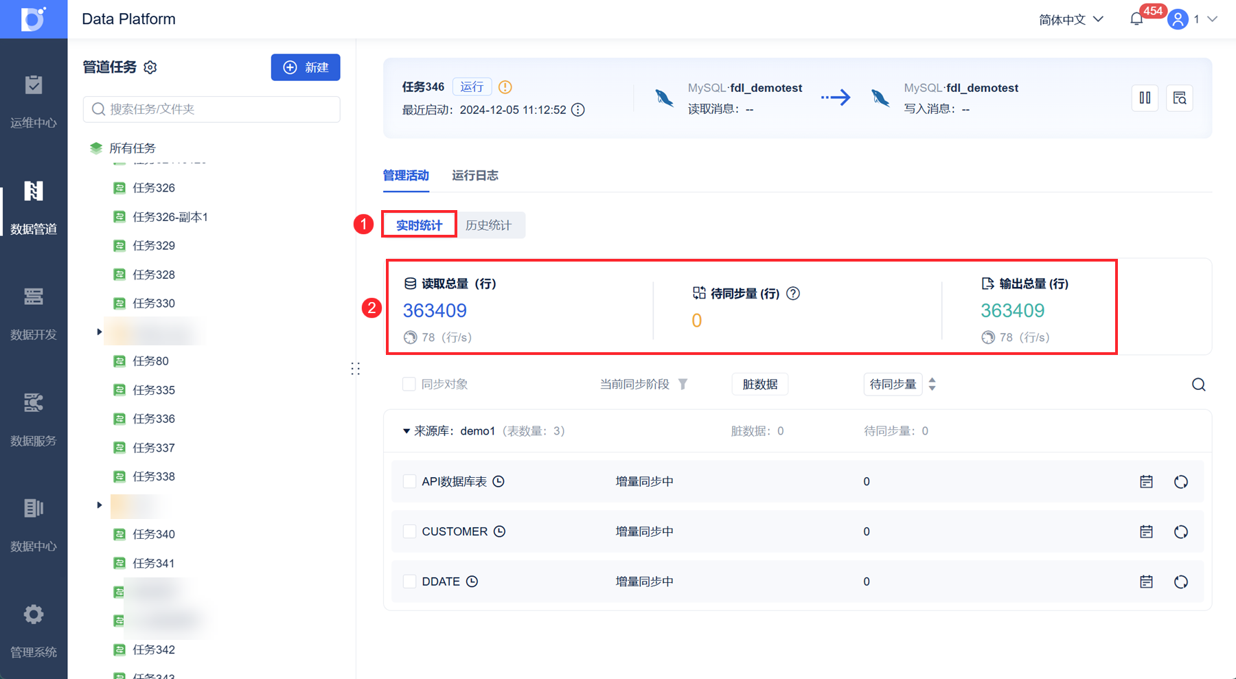Click the orange warning icon beside 运行
Image resolution: width=1236 pixels, height=679 pixels.
coord(505,87)
